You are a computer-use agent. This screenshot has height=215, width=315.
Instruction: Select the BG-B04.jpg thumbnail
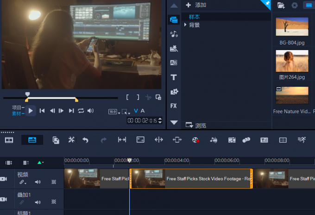292,26
